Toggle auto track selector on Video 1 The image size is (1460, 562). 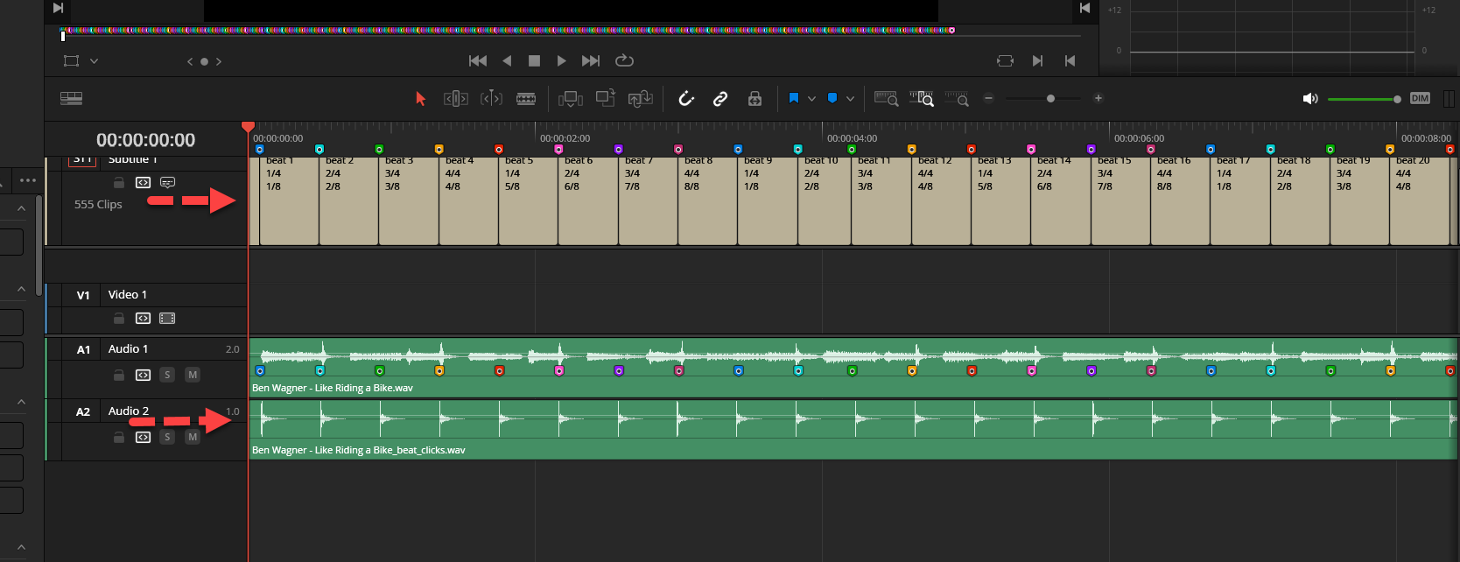coord(143,318)
